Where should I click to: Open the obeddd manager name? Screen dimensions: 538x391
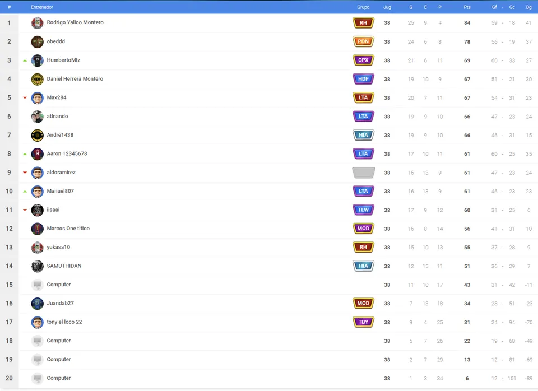(x=56, y=41)
